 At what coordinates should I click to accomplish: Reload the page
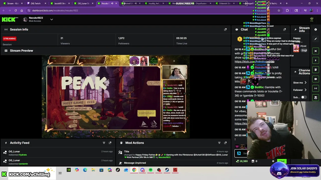(x=16, y=10)
